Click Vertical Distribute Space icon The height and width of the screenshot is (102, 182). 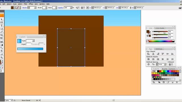tap(148, 64)
